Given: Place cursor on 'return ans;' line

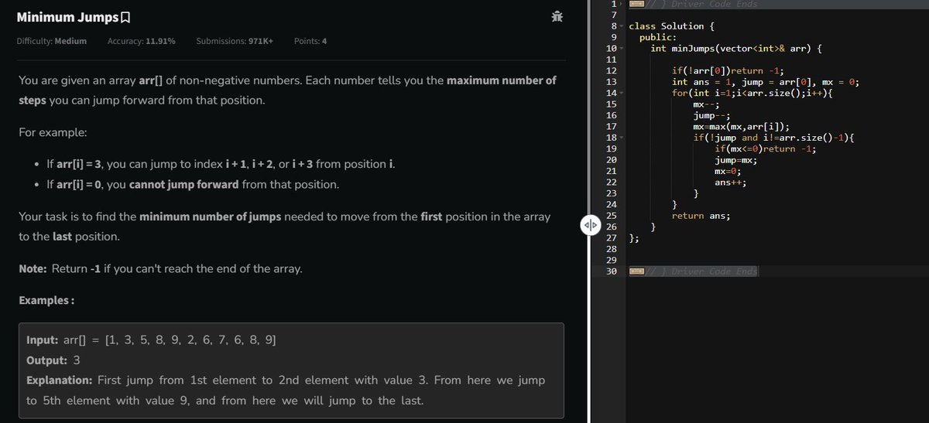Looking at the screenshot, I should point(701,216).
